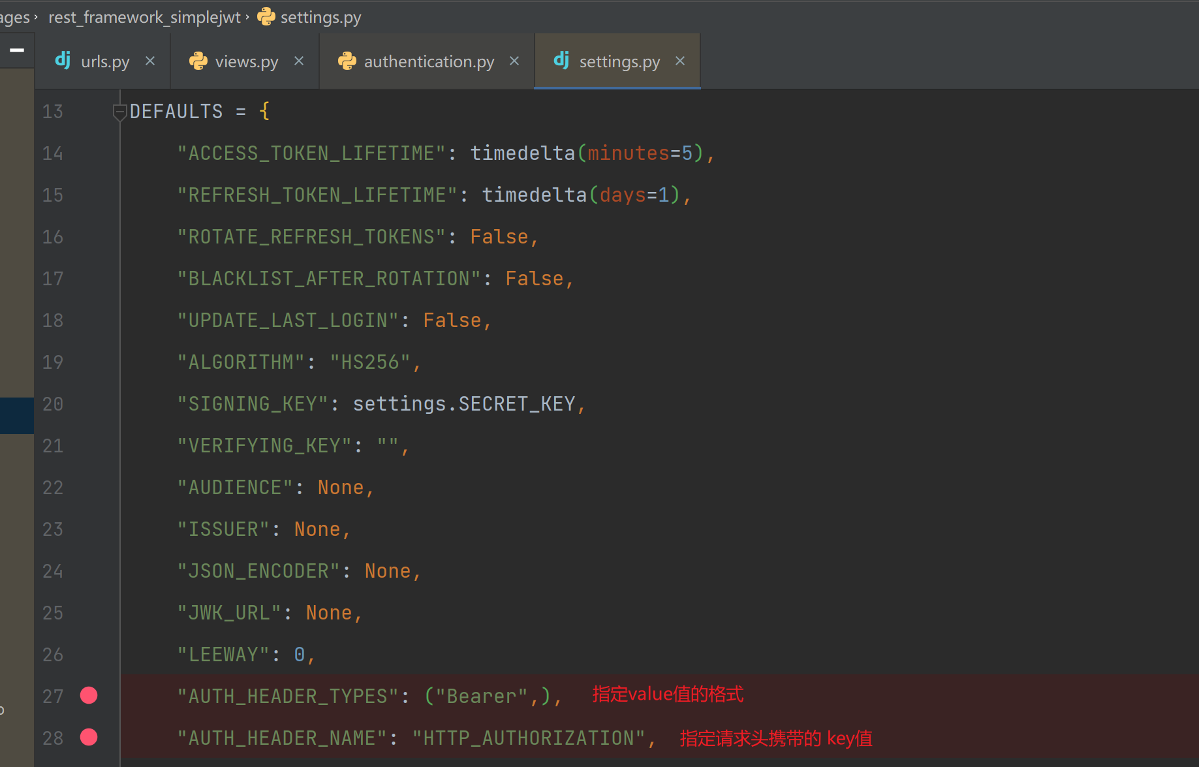Remove the breakpoint on line 27
The height and width of the screenshot is (767, 1199).
[89, 696]
